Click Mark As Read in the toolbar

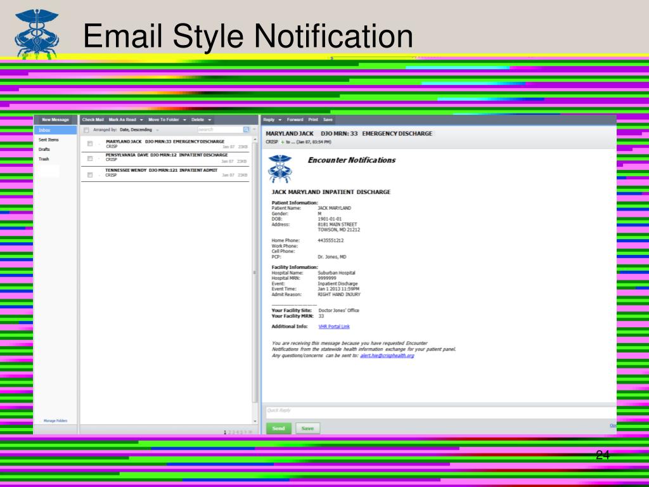pos(122,120)
